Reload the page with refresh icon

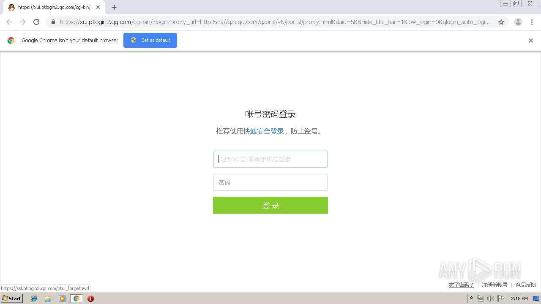tap(36, 22)
